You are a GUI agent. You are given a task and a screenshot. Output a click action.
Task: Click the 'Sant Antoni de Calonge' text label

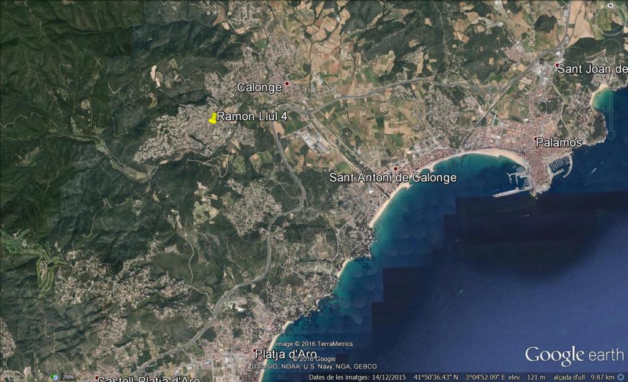click(393, 178)
